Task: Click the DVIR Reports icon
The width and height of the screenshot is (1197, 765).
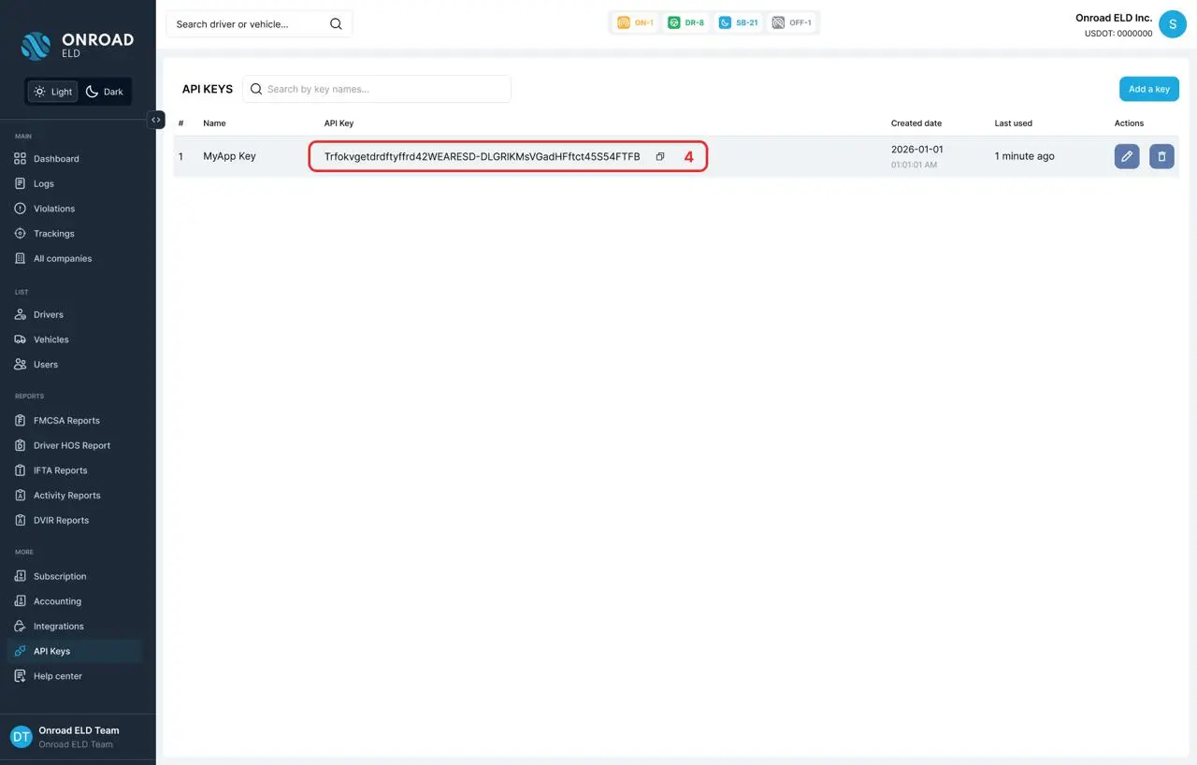Action: 20,521
